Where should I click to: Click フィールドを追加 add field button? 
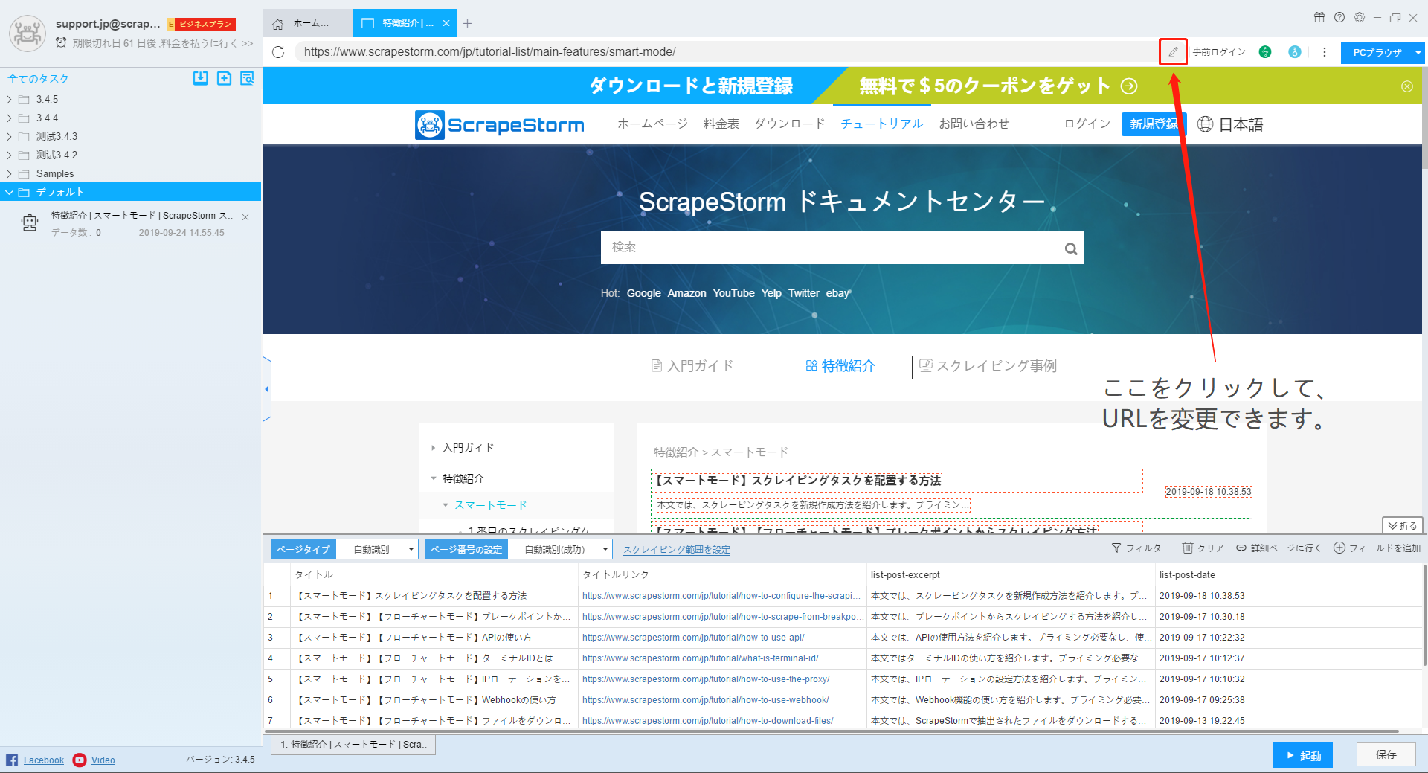pyautogui.click(x=1377, y=548)
